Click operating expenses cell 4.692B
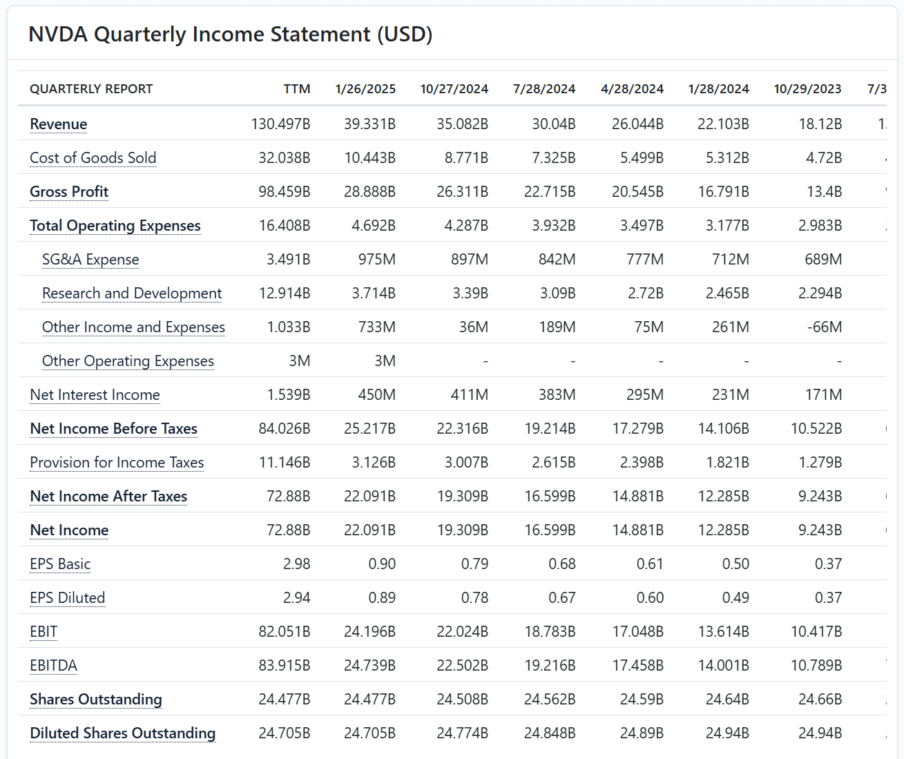The width and height of the screenshot is (904, 759). 374,226
